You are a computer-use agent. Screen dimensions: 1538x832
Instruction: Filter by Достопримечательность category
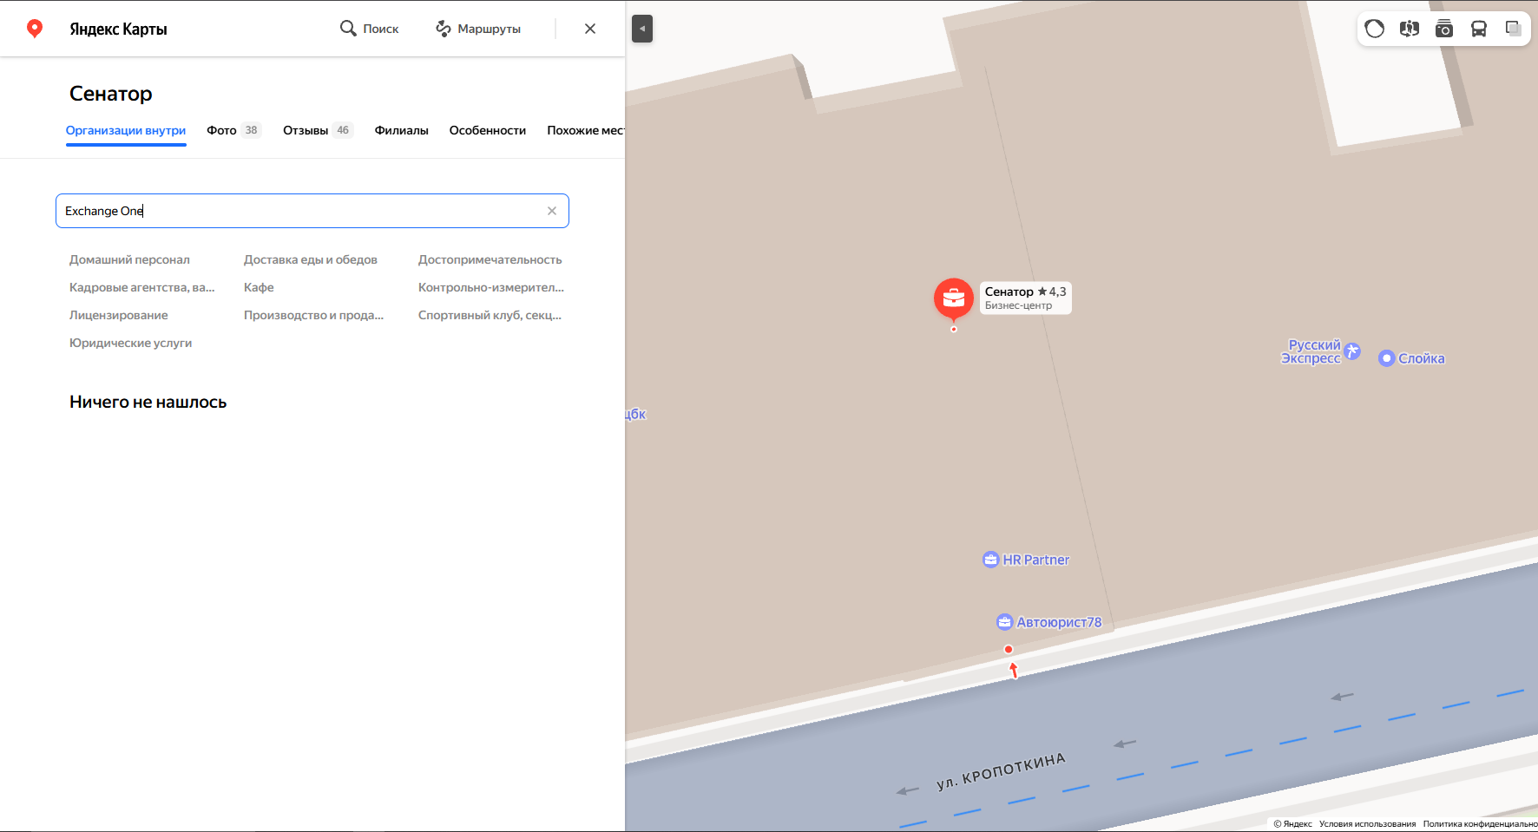pyautogui.click(x=490, y=259)
